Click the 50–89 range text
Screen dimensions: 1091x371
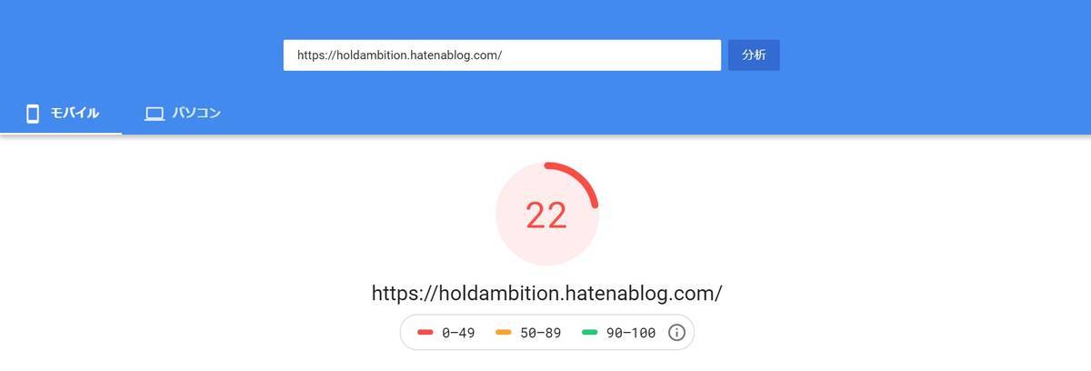(x=540, y=333)
